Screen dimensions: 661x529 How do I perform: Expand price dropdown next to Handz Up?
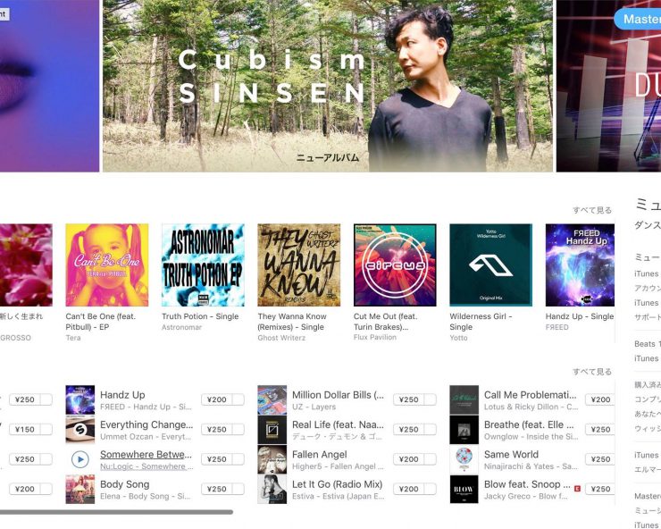coord(238,399)
